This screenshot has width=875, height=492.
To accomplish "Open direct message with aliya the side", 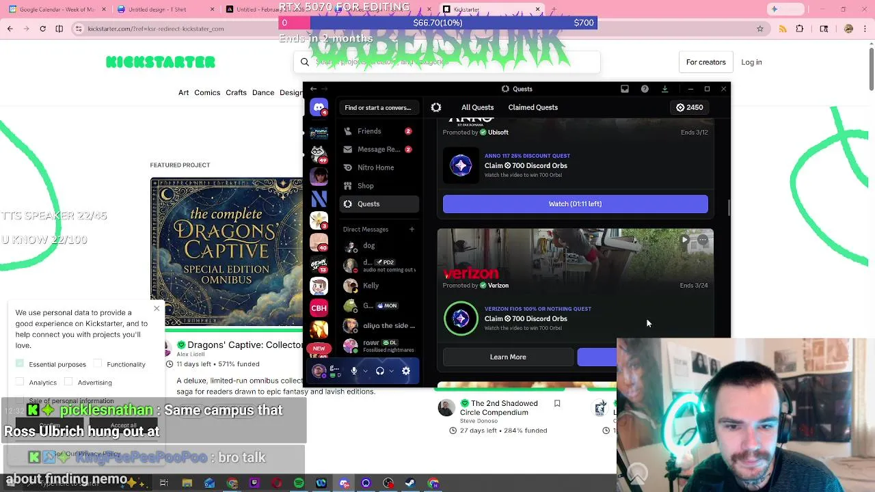I will click(379, 326).
